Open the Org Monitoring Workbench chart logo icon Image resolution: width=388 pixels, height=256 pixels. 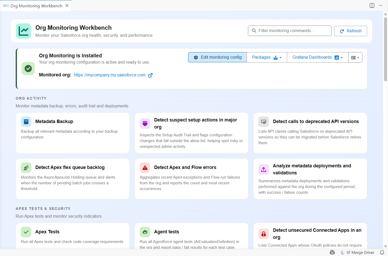coord(24,31)
